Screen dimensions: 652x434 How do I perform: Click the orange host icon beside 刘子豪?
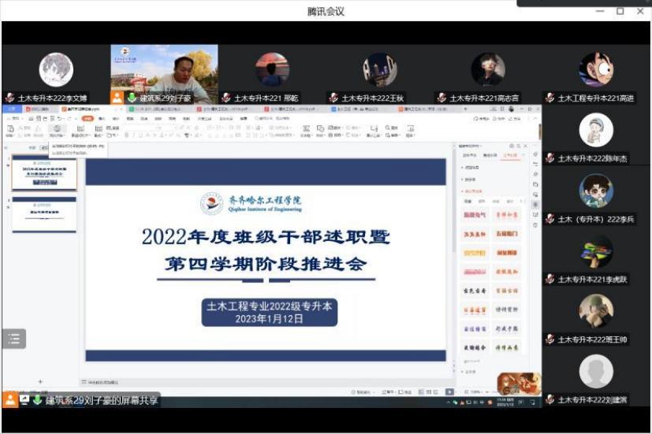(x=117, y=98)
